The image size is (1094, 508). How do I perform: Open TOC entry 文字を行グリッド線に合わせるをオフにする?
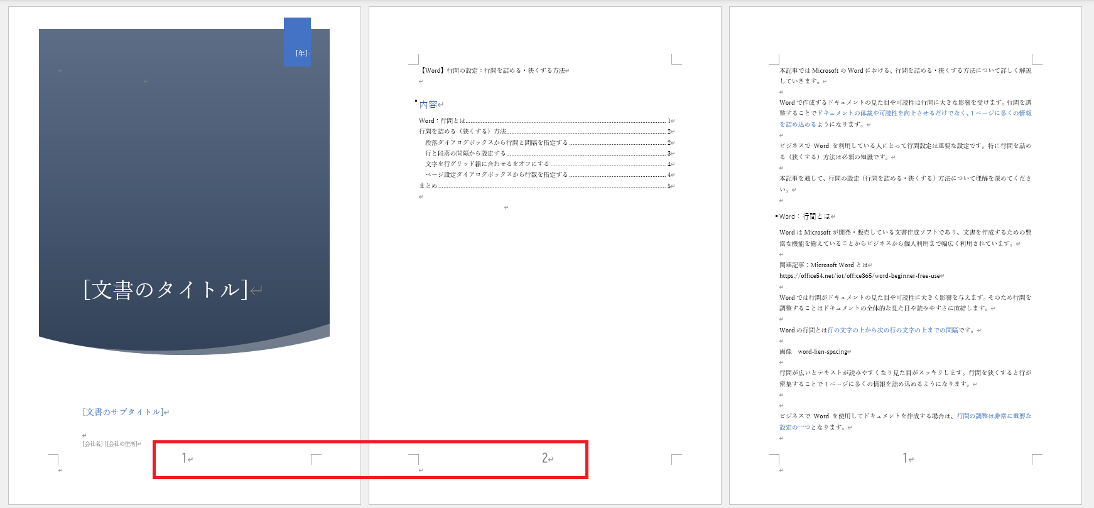click(x=548, y=164)
